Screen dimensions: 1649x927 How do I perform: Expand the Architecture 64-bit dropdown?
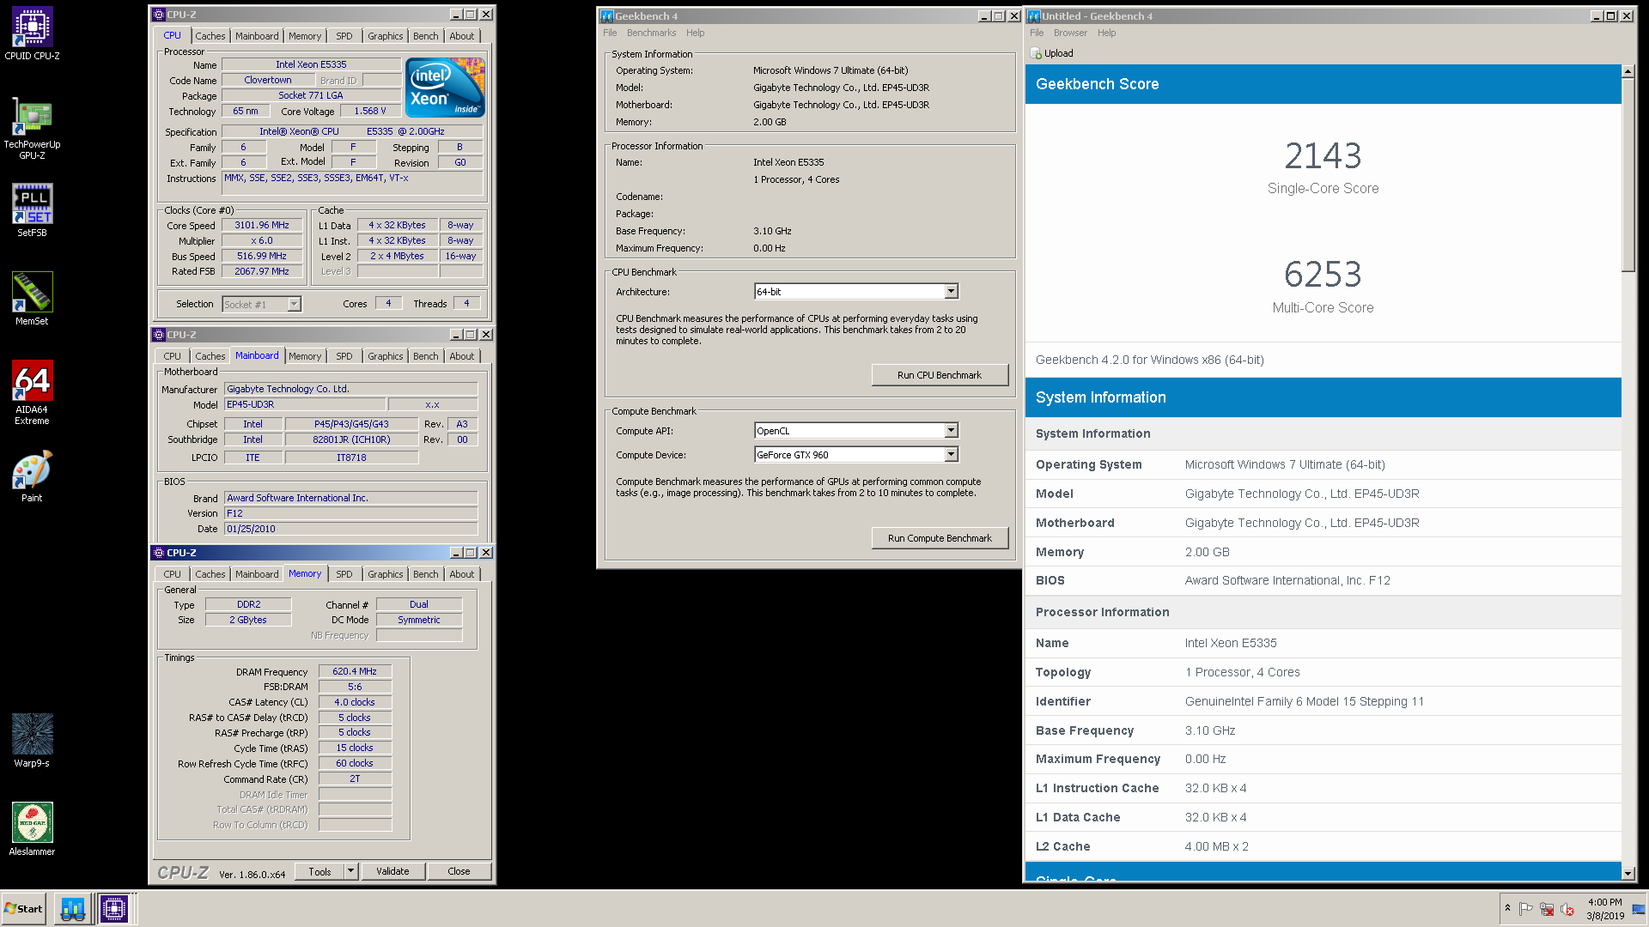point(951,292)
